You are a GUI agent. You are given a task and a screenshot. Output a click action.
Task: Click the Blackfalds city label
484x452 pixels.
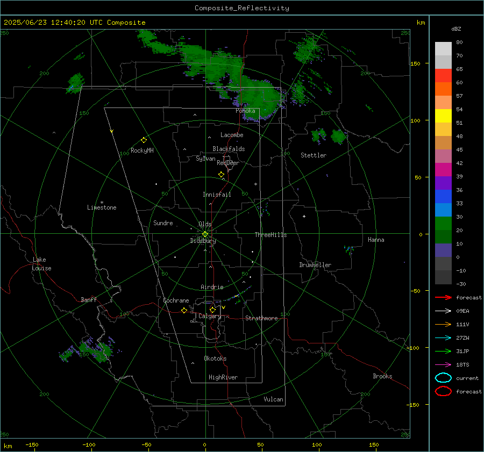[229, 149]
